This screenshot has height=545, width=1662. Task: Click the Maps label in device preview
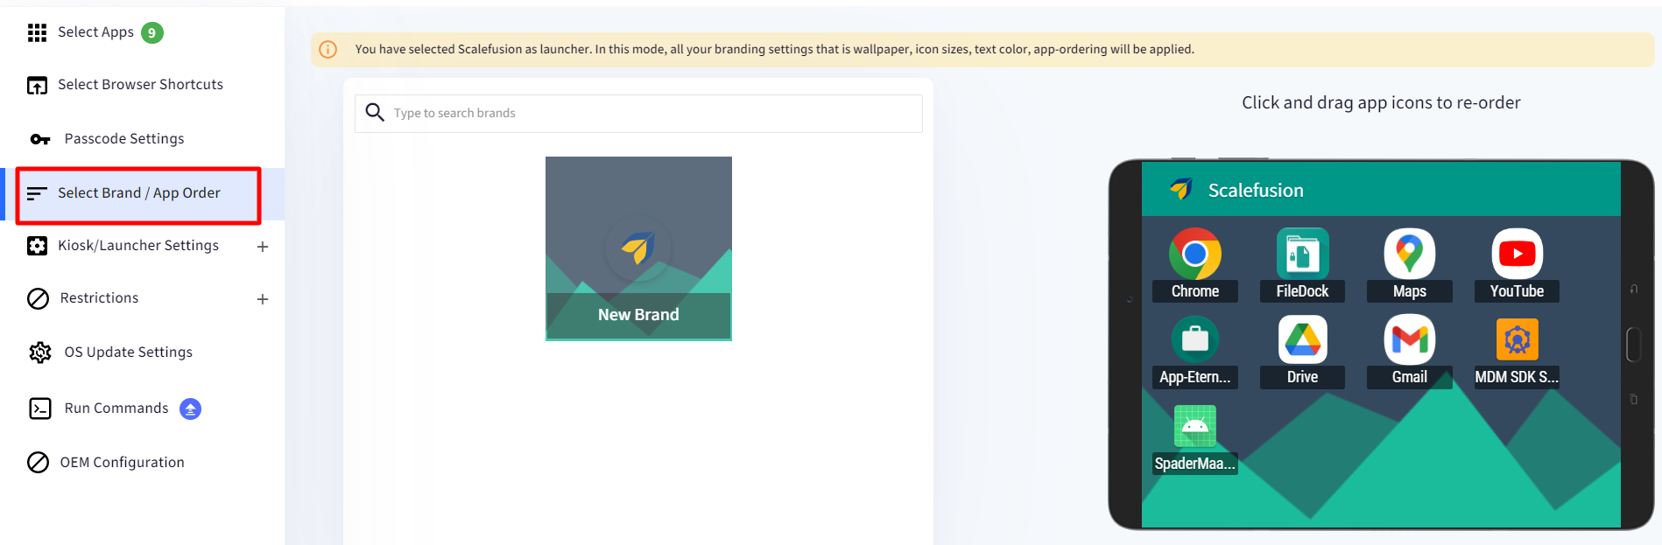[1410, 291]
